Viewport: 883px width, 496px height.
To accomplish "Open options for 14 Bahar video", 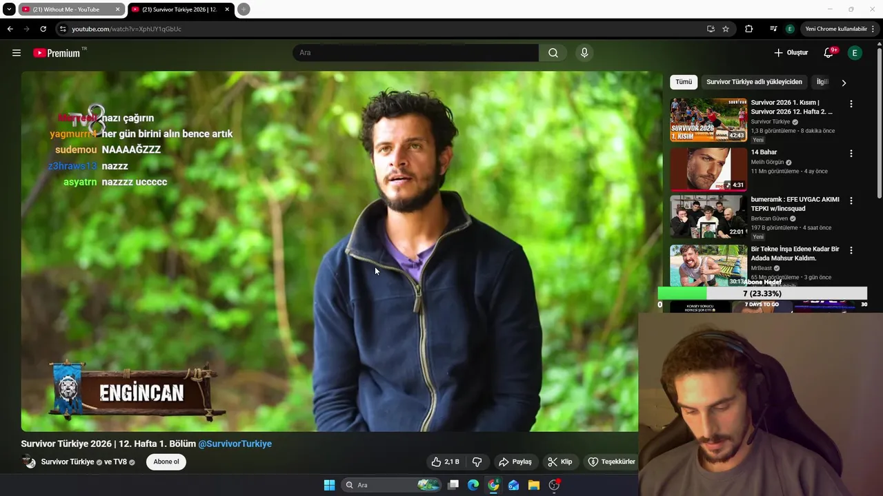I will (x=851, y=154).
